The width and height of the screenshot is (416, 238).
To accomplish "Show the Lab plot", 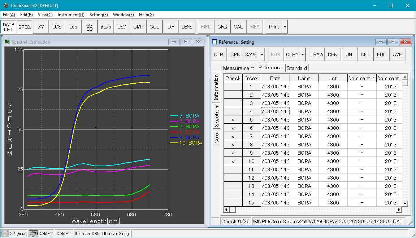I will click(x=73, y=27).
